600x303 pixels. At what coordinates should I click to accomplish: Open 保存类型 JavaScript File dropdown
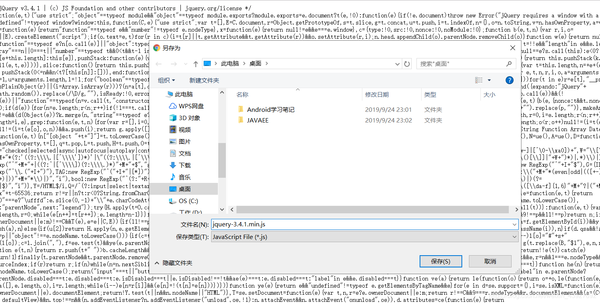365,237
